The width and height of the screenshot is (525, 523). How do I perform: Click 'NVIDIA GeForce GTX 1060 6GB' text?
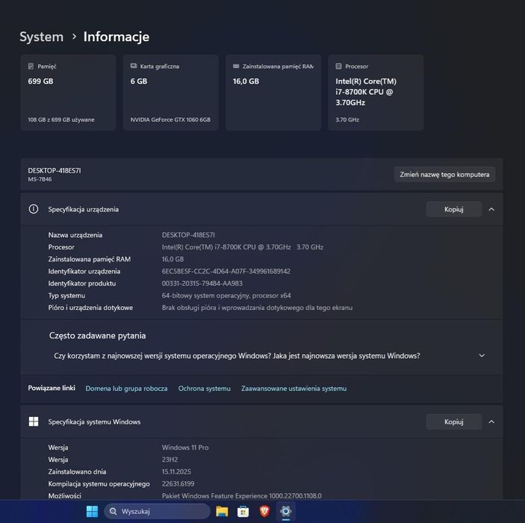(x=170, y=120)
